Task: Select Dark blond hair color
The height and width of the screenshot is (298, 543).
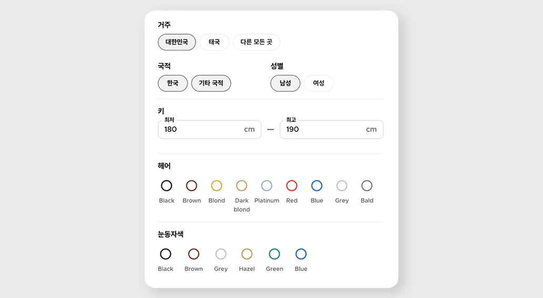Action: (242, 186)
